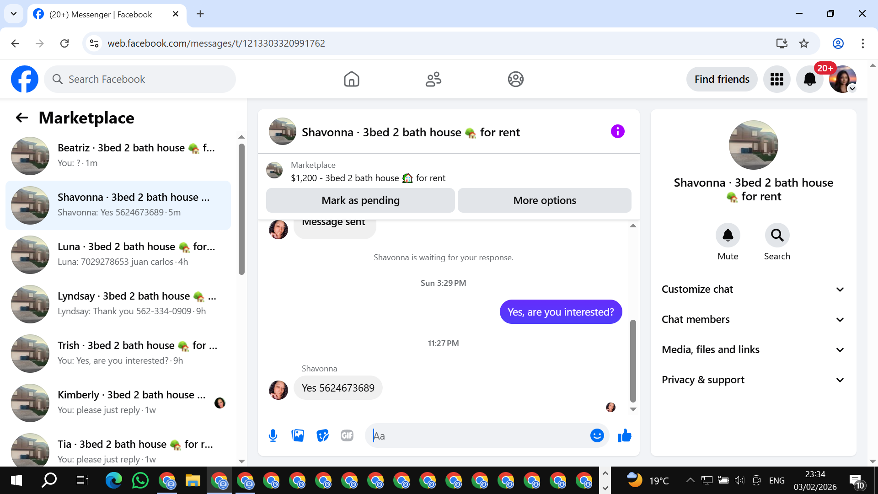Open the GIF picker
The image size is (878, 494).
click(347, 435)
